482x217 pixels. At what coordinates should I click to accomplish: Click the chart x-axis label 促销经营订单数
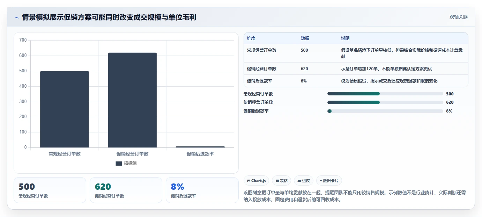point(132,154)
